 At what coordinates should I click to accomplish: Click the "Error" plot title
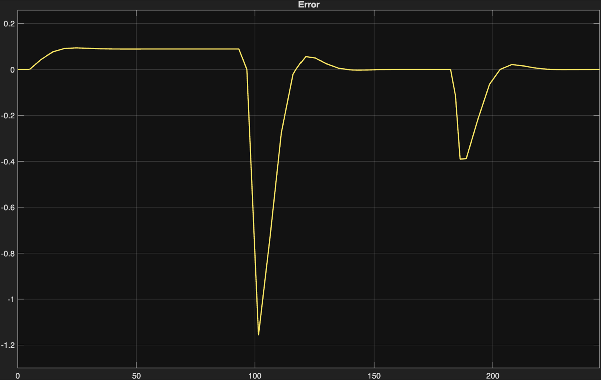(309, 5)
